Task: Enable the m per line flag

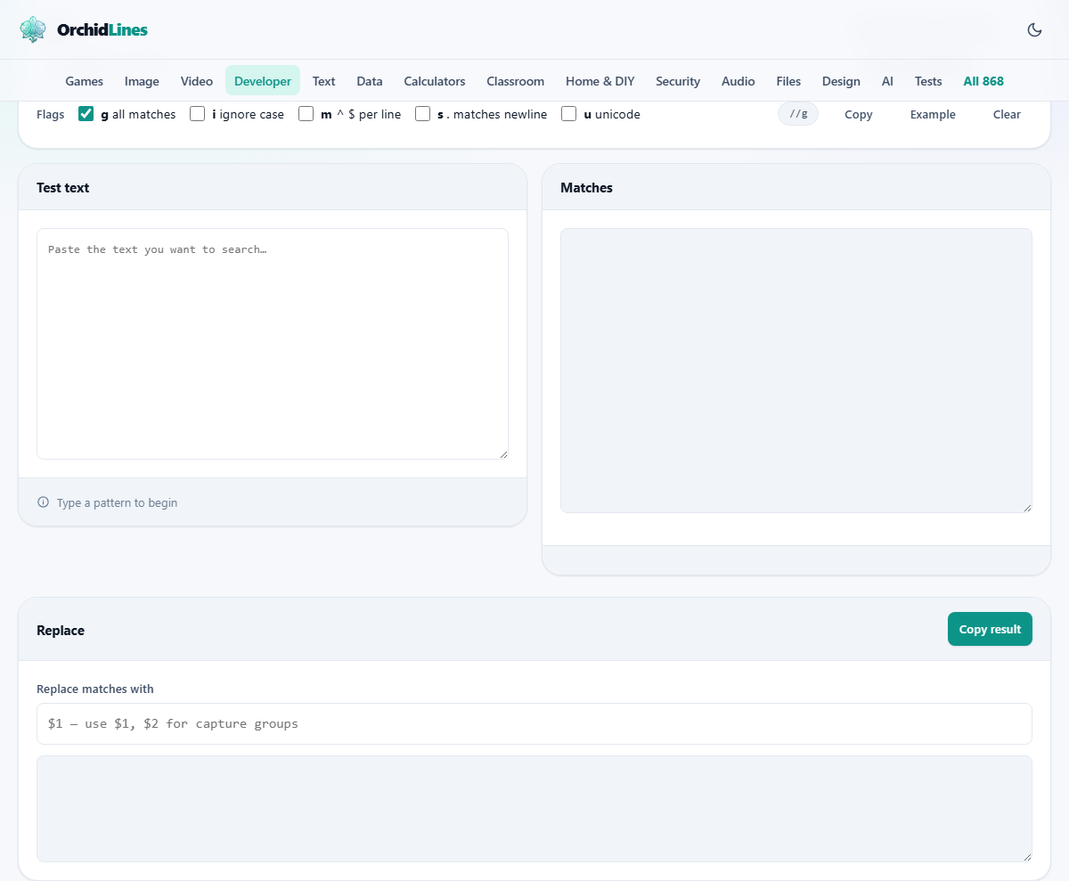Action: click(x=306, y=114)
